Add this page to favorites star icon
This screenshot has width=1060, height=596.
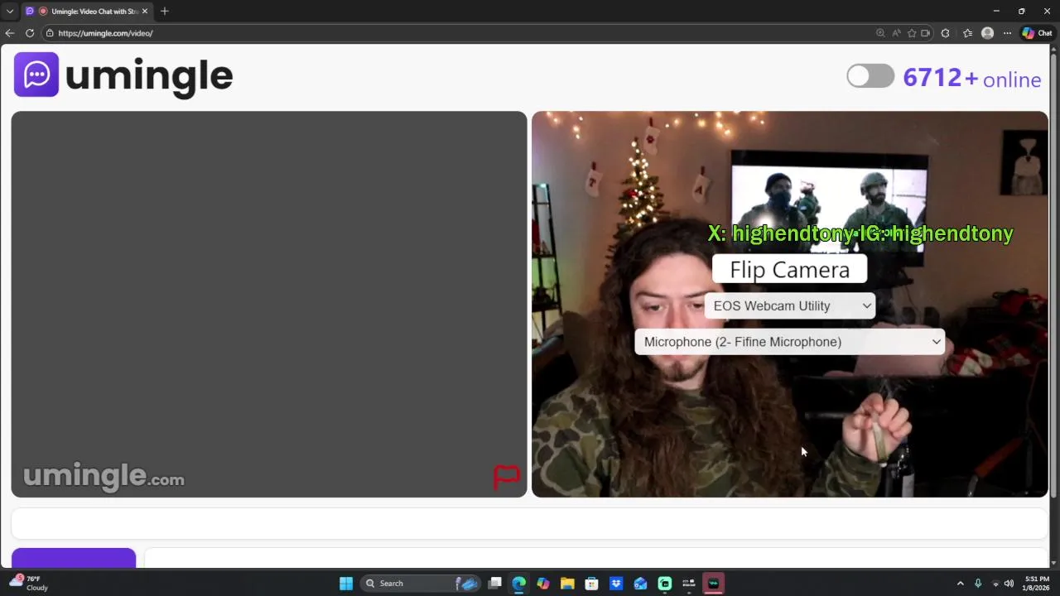pyautogui.click(x=912, y=33)
